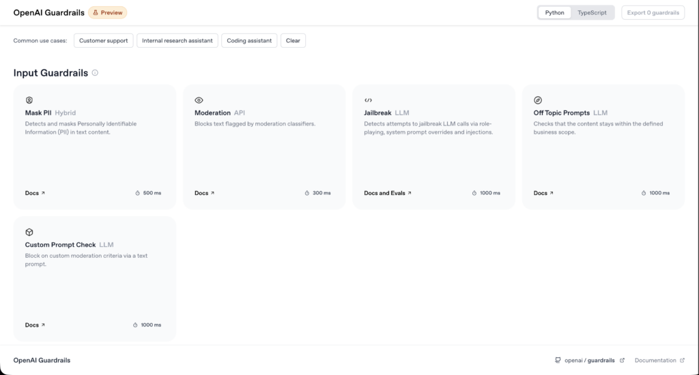Open Docs and Evals link for Jailbreak
Viewport: 699px width, 375px height.
[x=387, y=193]
